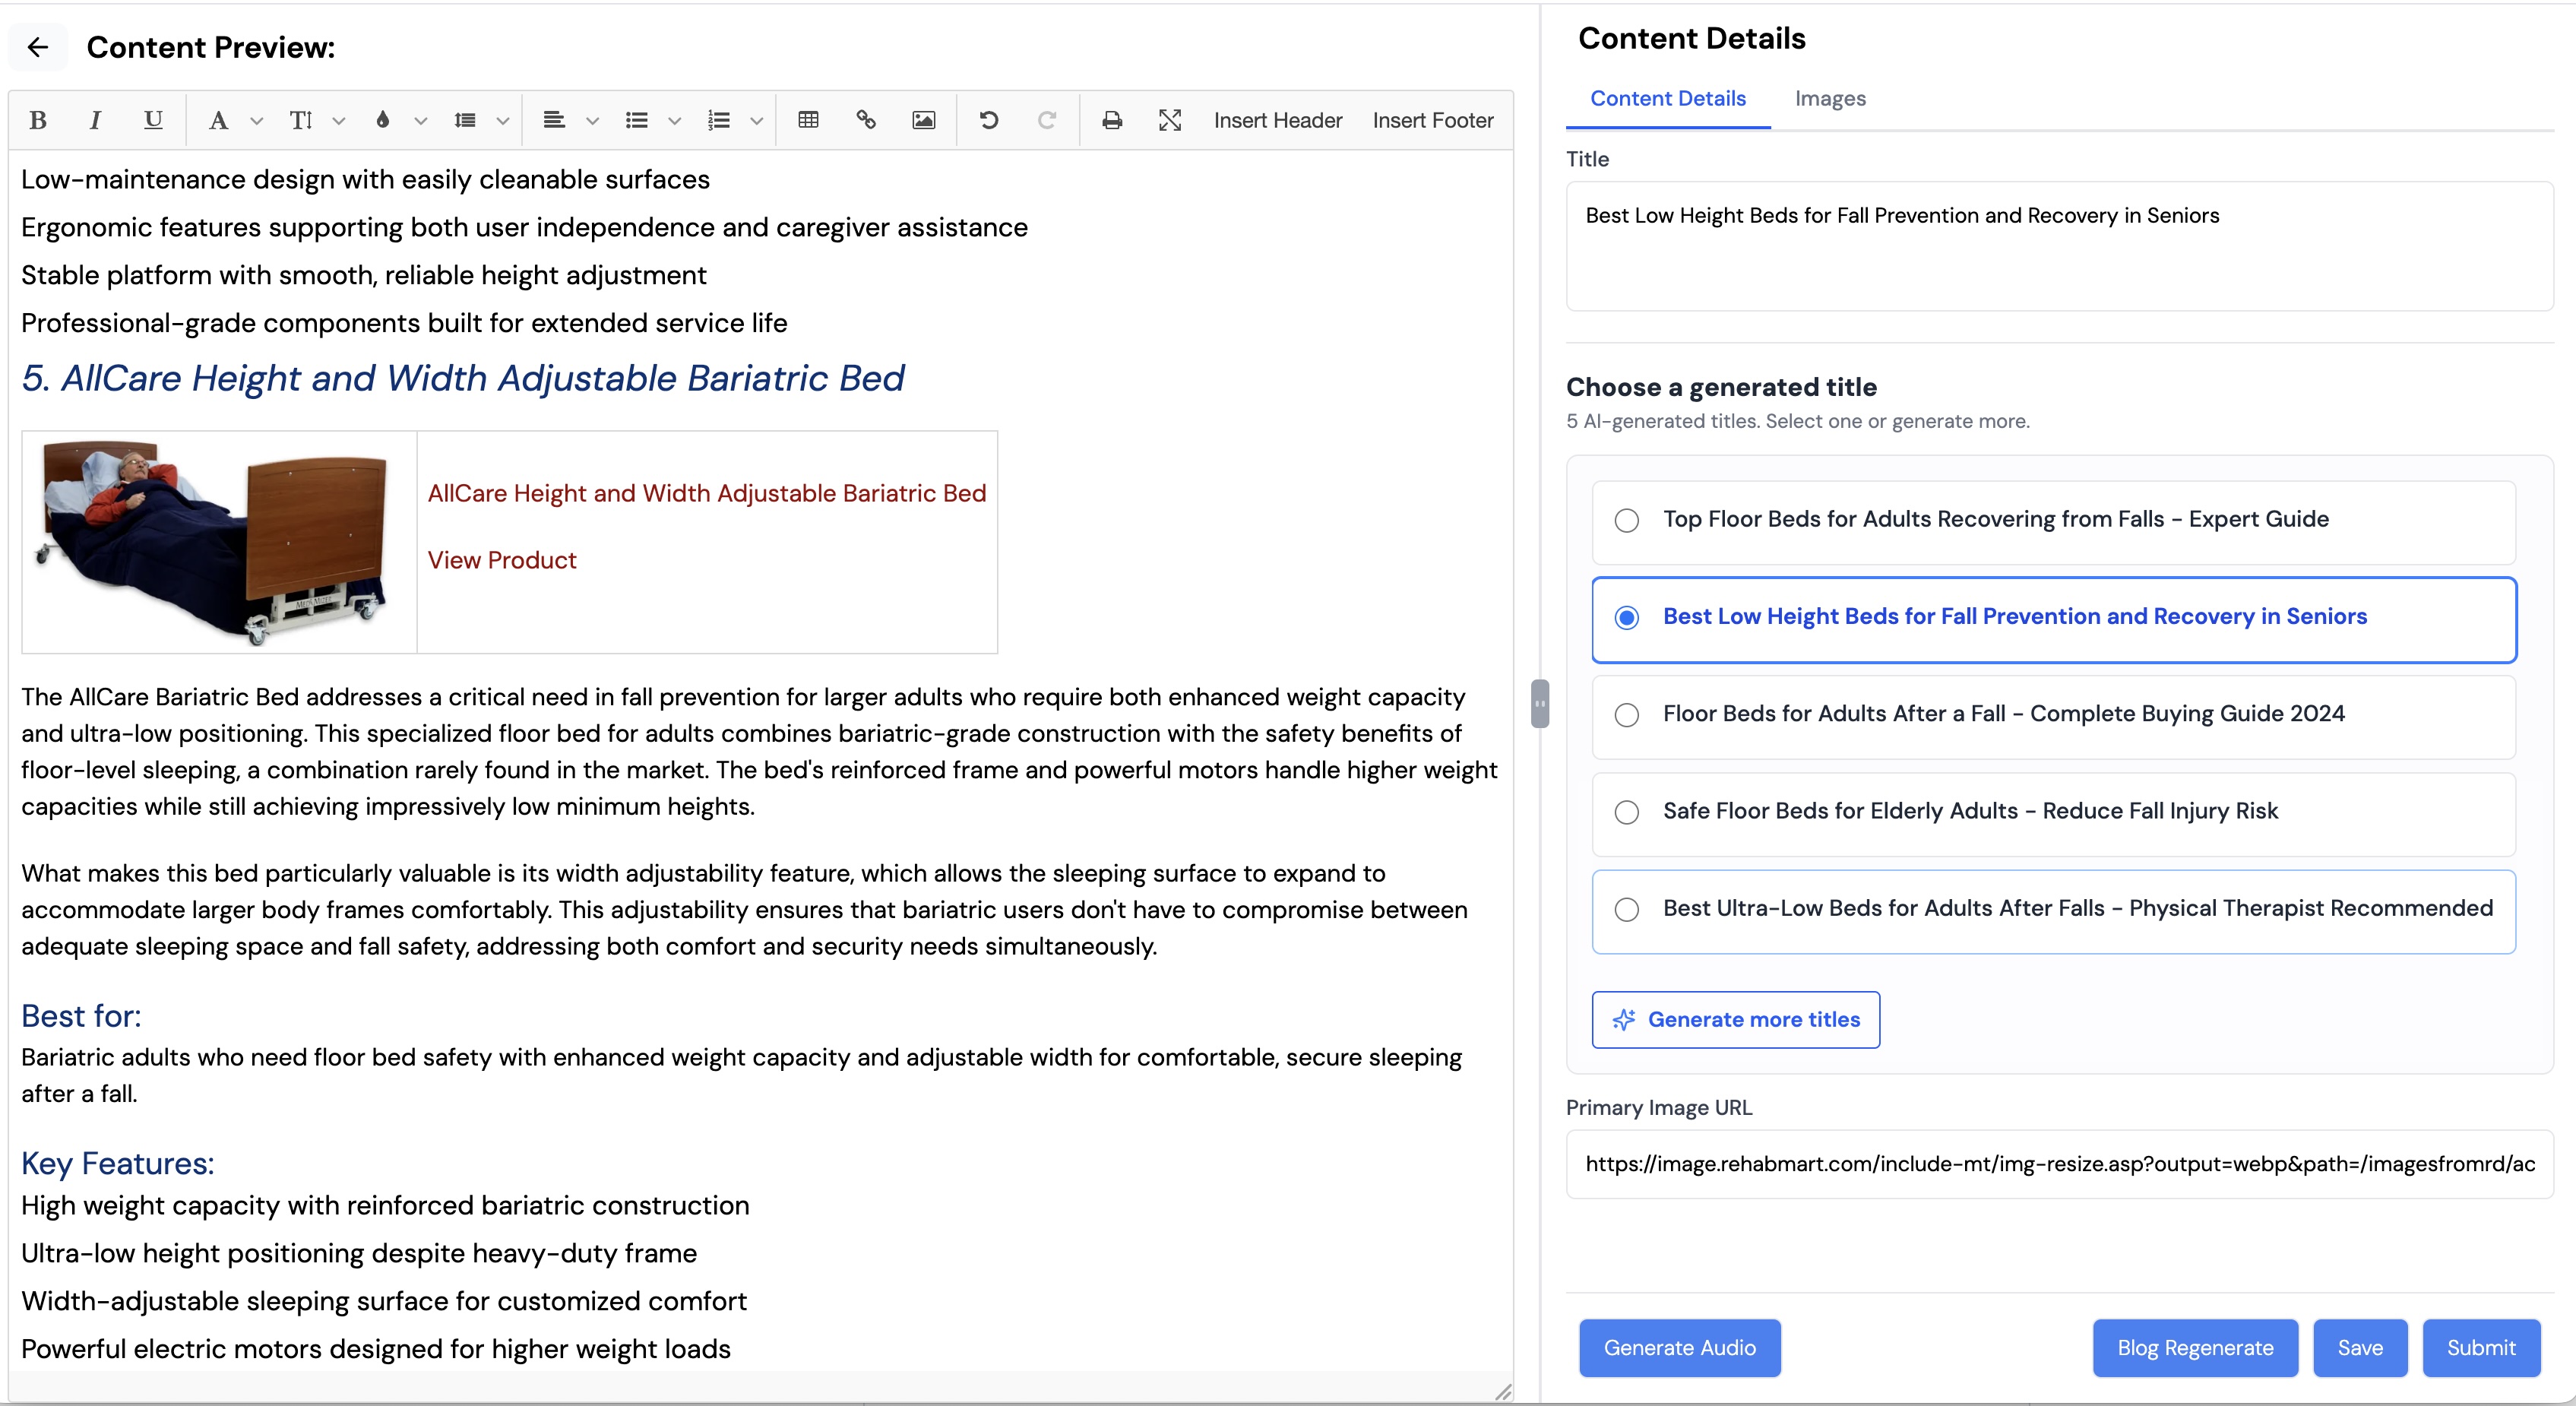Select 'Top Floor Beds for Adults' title radio
Viewport: 2576px width, 1406px height.
coord(1627,520)
